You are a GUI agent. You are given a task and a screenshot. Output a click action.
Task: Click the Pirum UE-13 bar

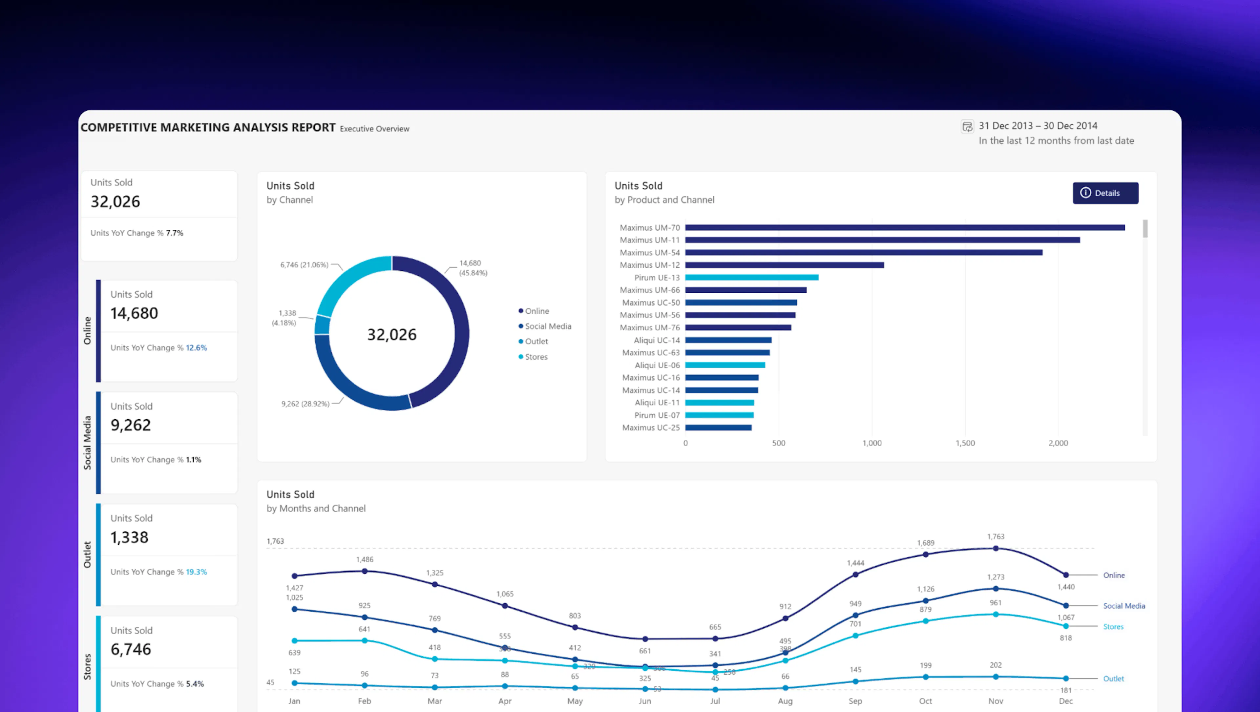pos(752,278)
